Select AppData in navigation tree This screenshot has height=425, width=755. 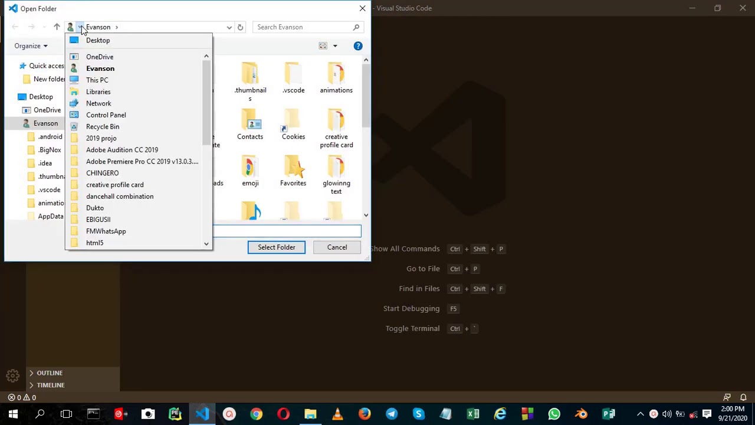(x=50, y=217)
